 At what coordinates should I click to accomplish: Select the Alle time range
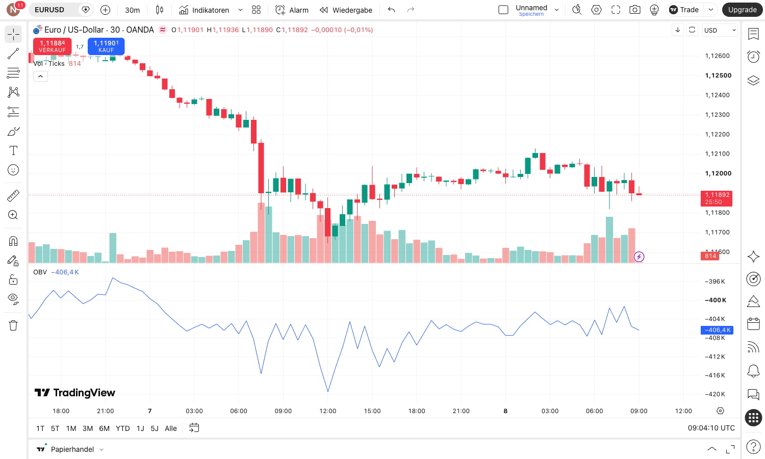(x=171, y=428)
